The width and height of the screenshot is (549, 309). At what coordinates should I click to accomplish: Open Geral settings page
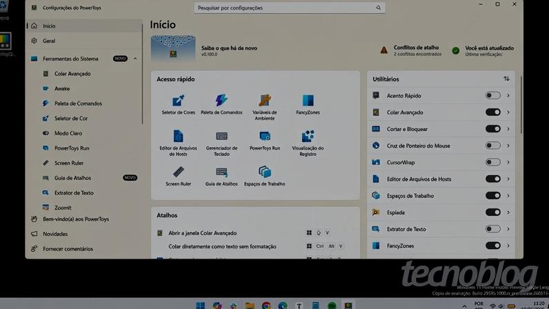(x=84, y=41)
